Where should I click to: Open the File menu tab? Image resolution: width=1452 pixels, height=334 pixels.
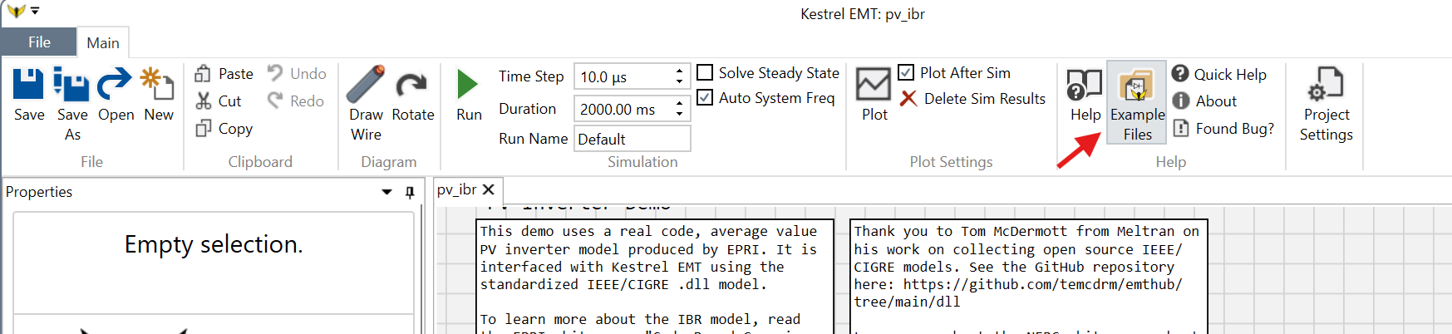39,42
